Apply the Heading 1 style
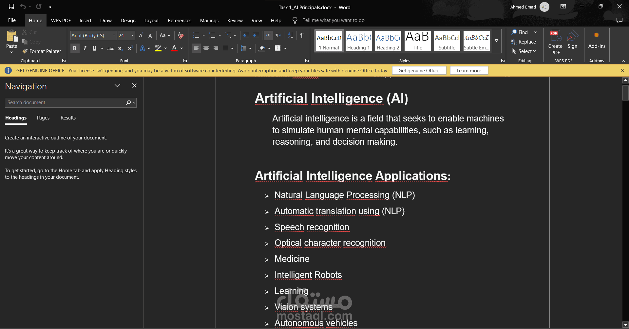The height and width of the screenshot is (329, 629). click(358, 41)
